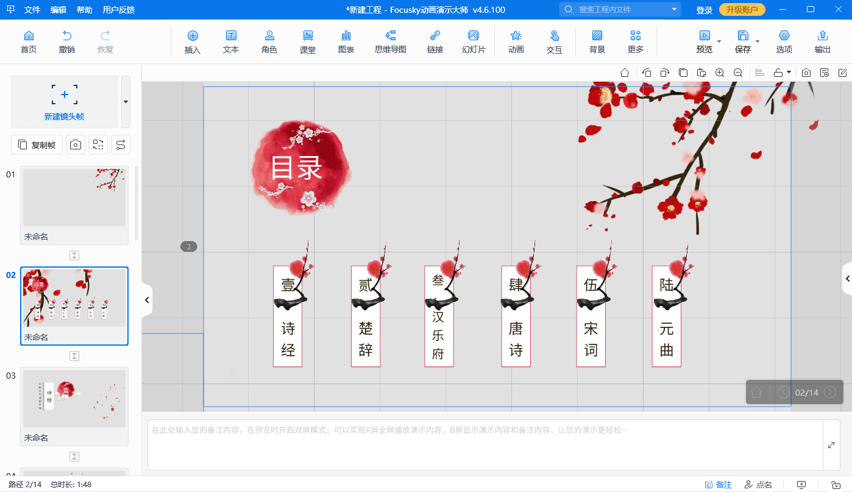The width and height of the screenshot is (852, 492).
Task: Click the frame swap icon in sidebar
Action: [98, 144]
